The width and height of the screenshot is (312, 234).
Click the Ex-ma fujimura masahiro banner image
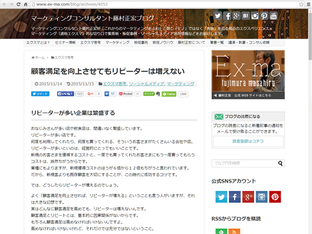pyautogui.click(x=248, y=74)
